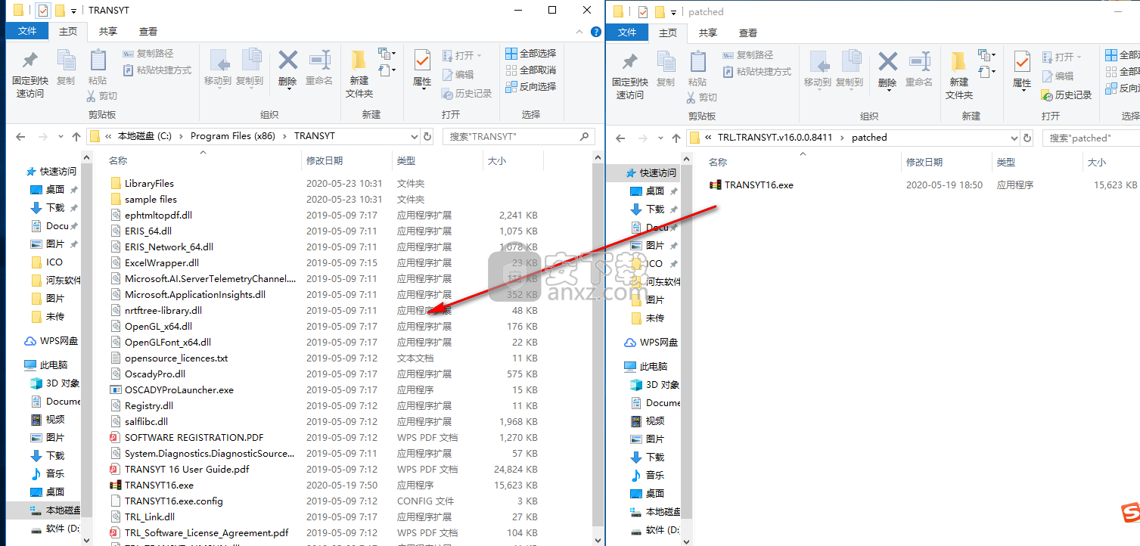The image size is (1140, 546).
Task: Click Pin to Quick Access in TRANSYT window
Action: [x=30, y=74]
